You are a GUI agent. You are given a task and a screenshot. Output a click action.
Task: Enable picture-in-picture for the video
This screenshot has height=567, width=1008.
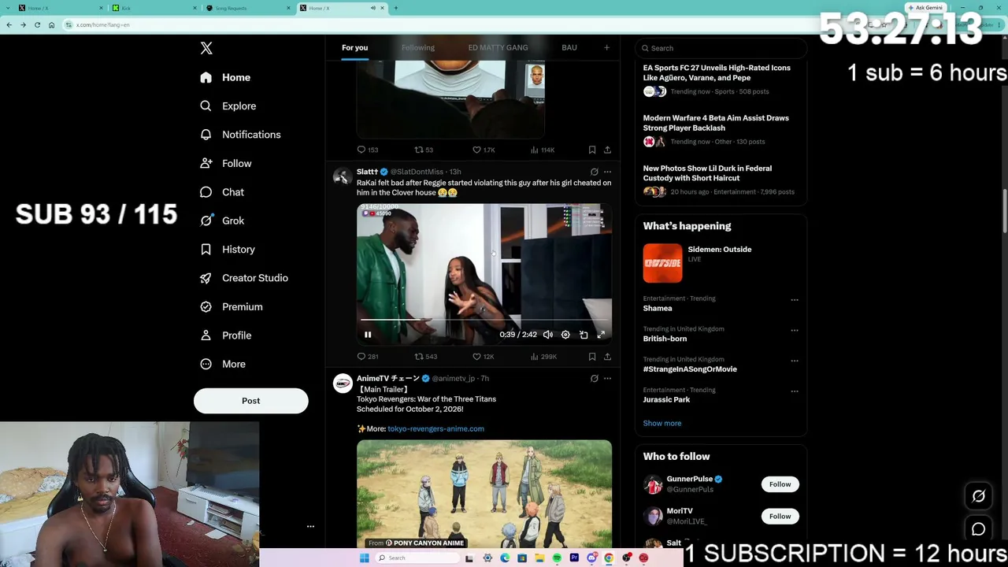(x=584, y=335)
